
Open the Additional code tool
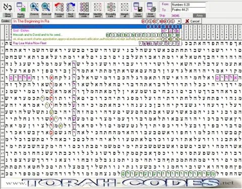[x=84, y=10]
